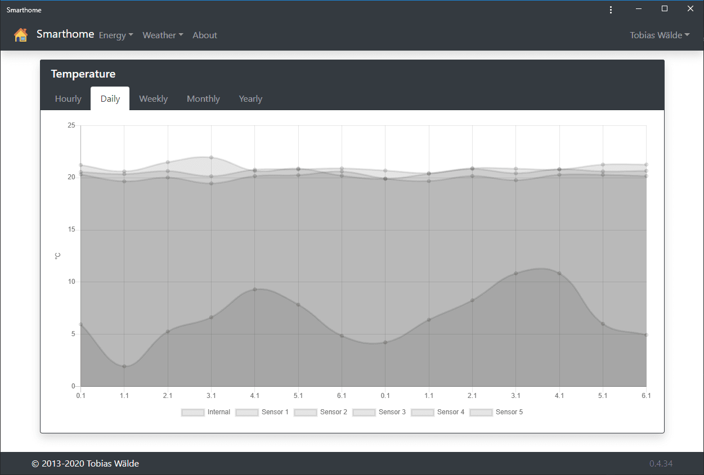
Task: Click the Sensor 3 legend color box
Action: [x=363, y=412]
